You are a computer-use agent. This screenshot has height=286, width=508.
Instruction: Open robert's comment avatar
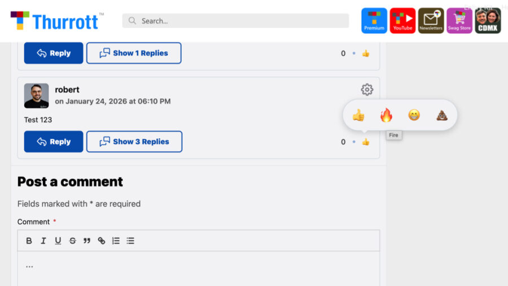36,95
